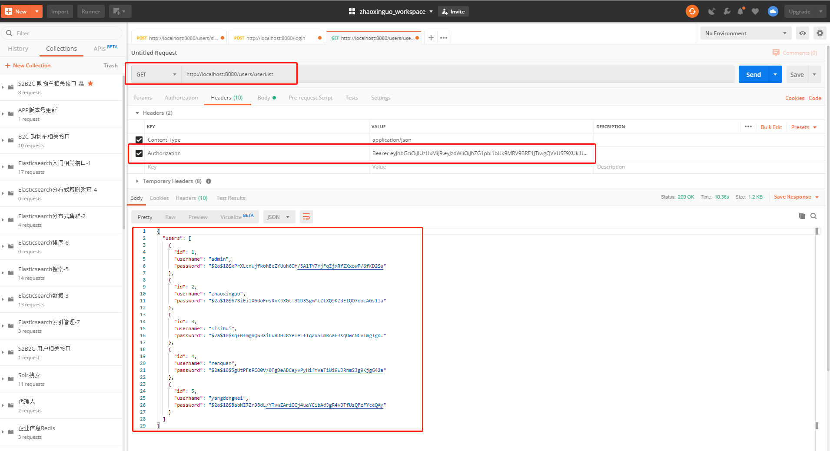This screenshot has height=451, width=830.
Task: Open the Eye environment quick look icon
Action: coord(802,33)
